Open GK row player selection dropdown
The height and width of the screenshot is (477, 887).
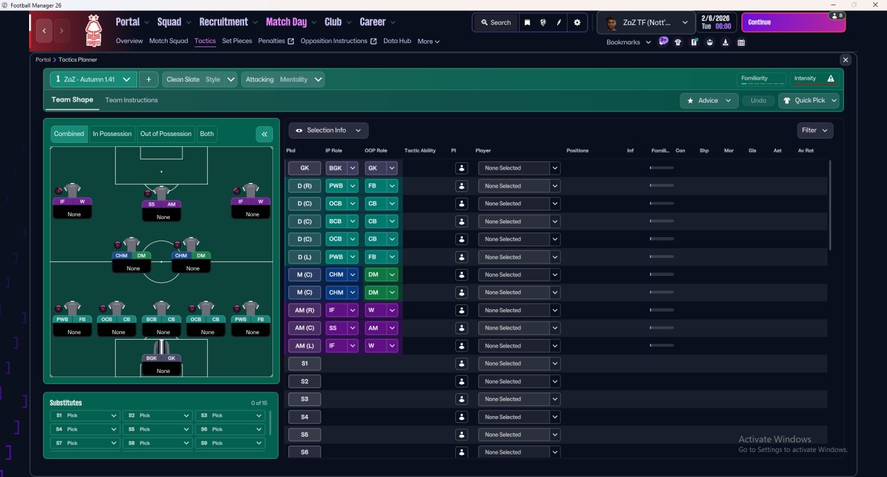pyautogui.click(x=519, y=168)
